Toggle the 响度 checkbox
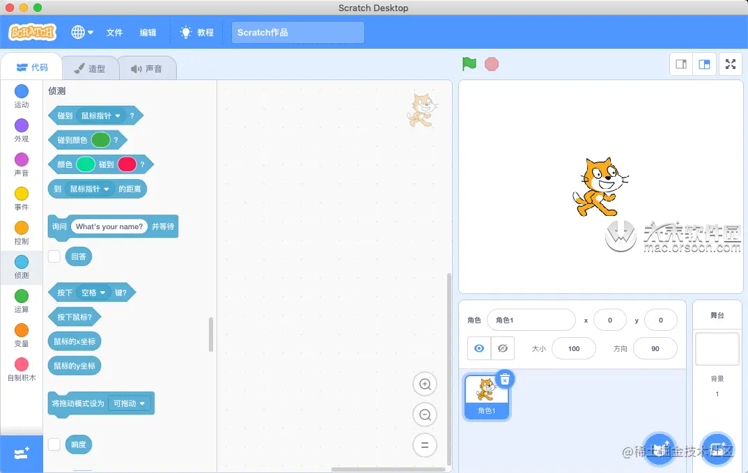The image size is (748, 473). (54, 444)
